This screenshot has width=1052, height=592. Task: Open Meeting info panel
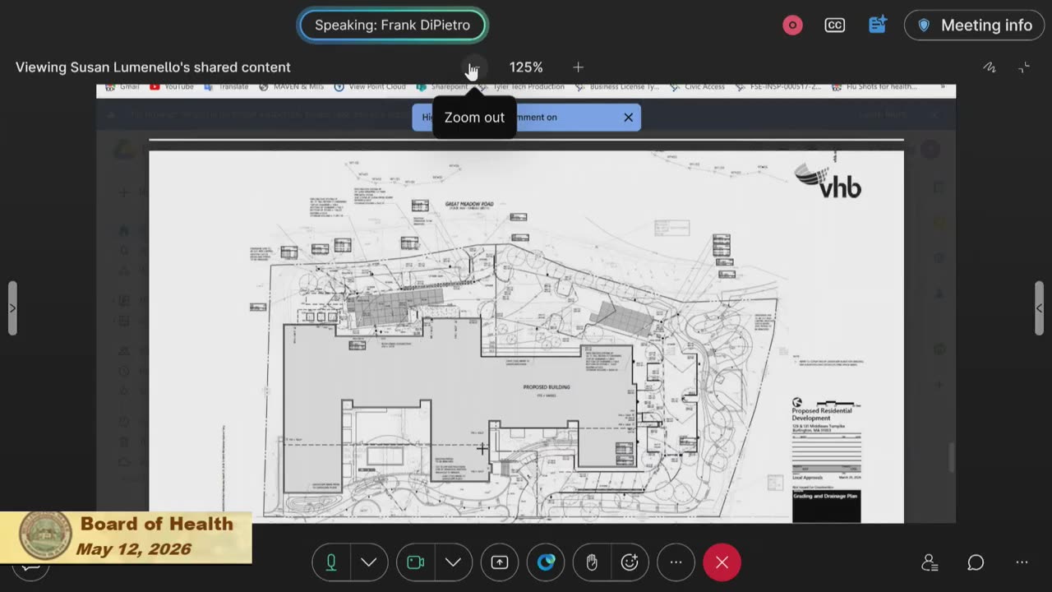click(x=974, y=25)
